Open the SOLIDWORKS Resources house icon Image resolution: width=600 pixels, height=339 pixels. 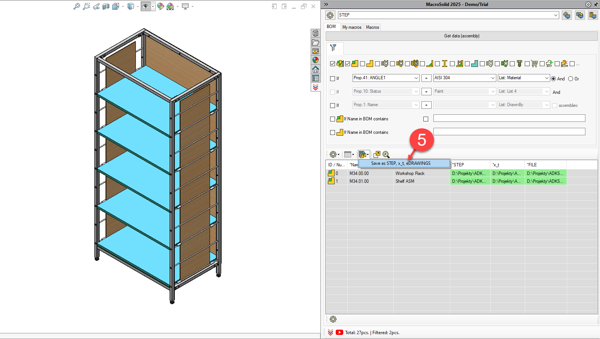316,69
